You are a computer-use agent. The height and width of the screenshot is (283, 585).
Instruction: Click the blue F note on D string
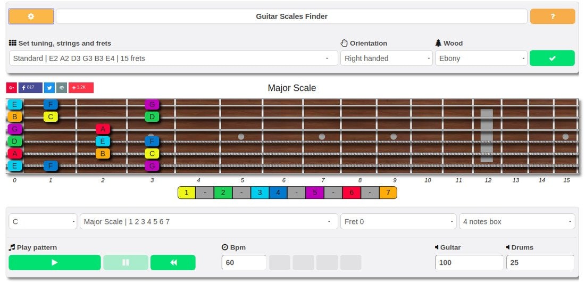click(x=152, y=141)
